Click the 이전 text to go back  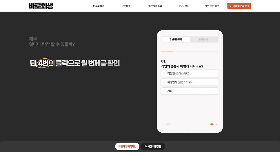(168, 124)
